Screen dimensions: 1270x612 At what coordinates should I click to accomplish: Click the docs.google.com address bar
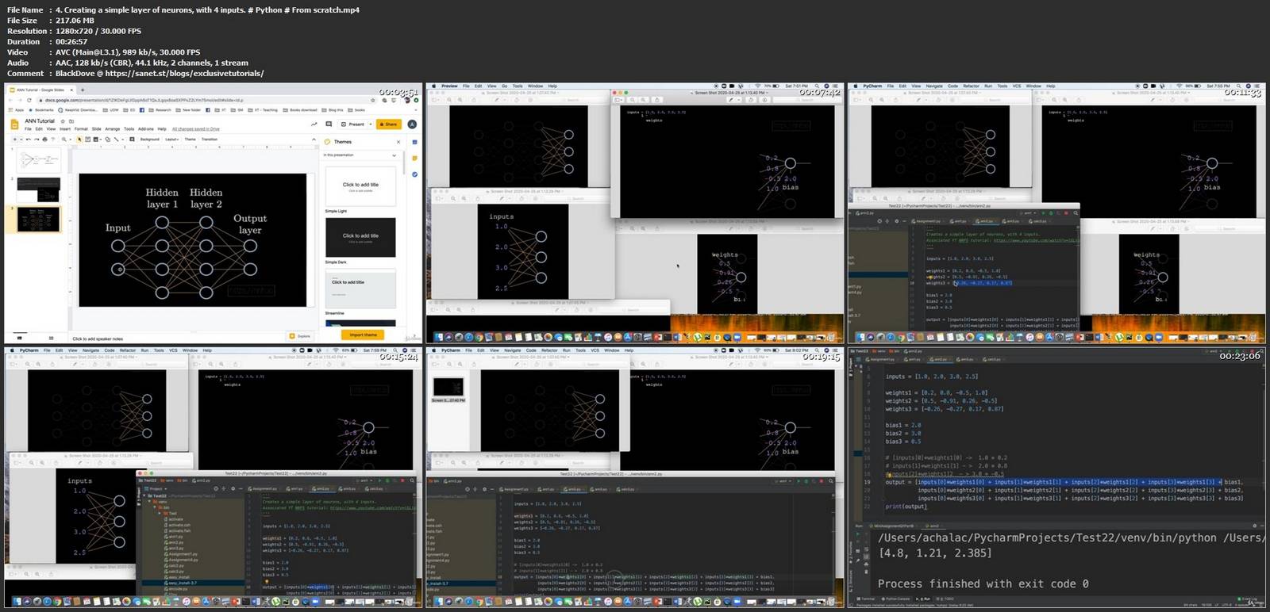(x=209, y=100)
